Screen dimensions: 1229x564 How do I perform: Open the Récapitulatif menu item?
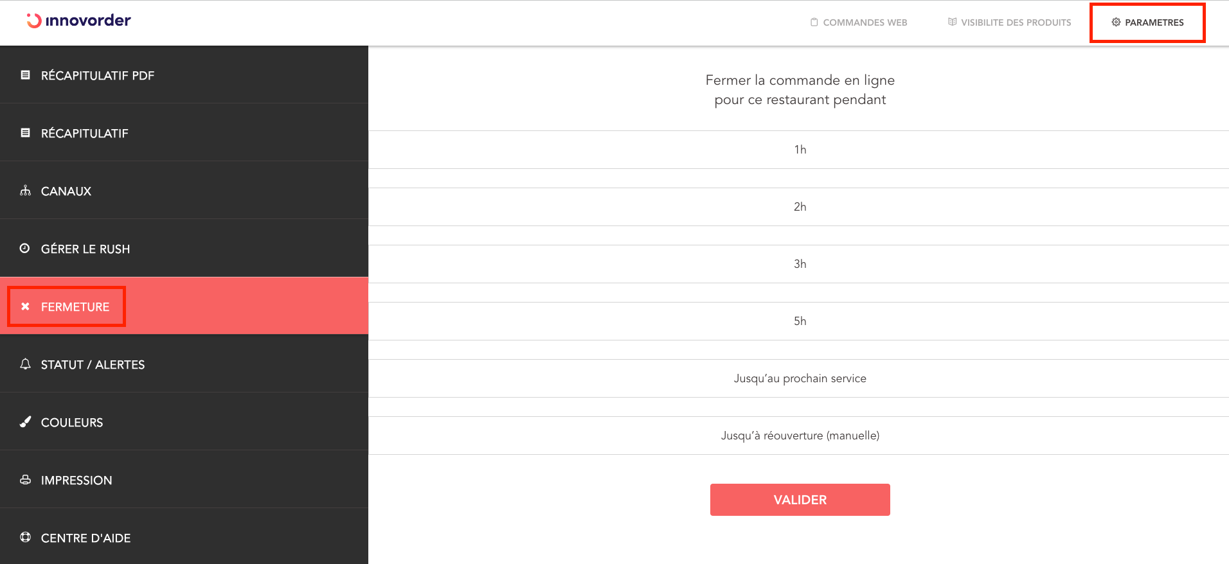click(x=84, y=134)
